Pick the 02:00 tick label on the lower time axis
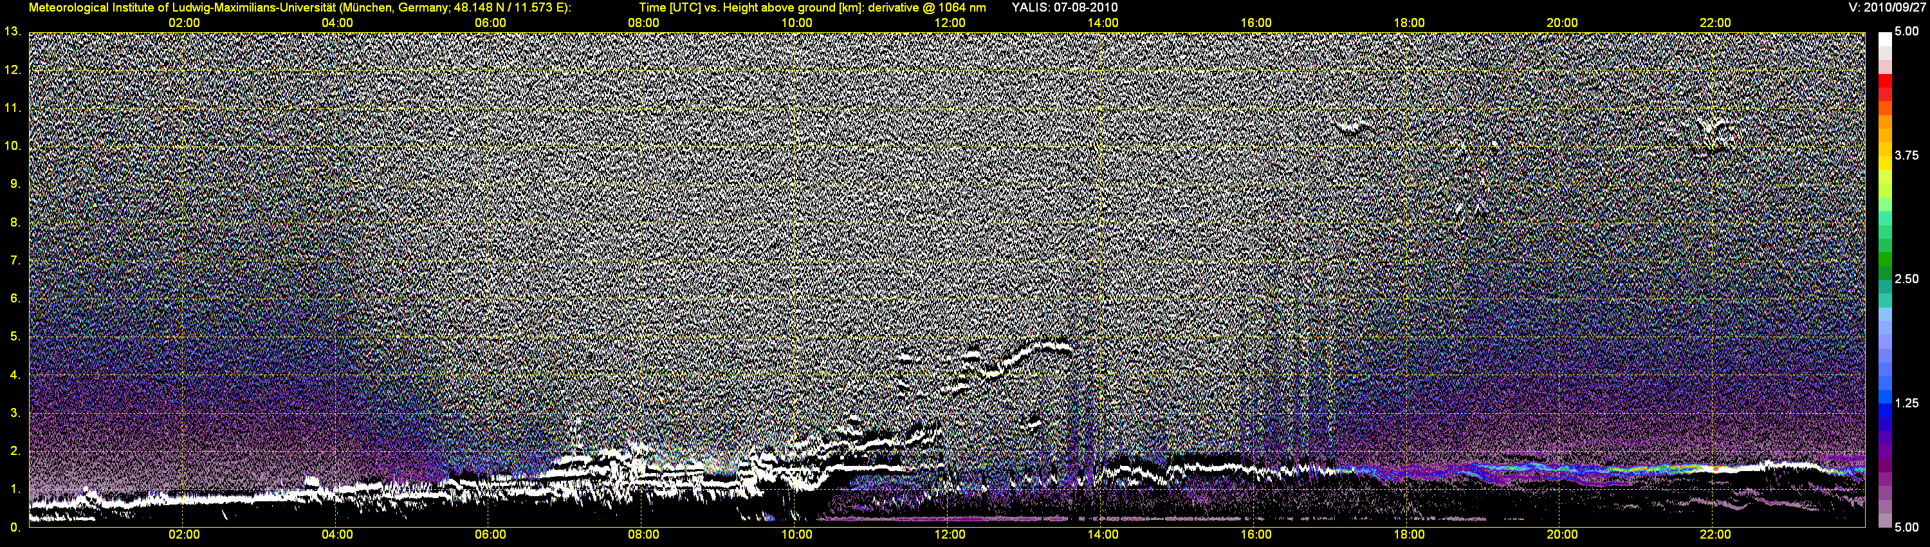 point(183,535)
